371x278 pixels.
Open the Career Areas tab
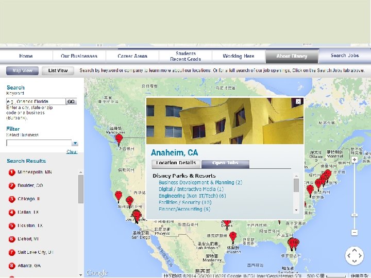pyautogui.click(x=132, y=56)
